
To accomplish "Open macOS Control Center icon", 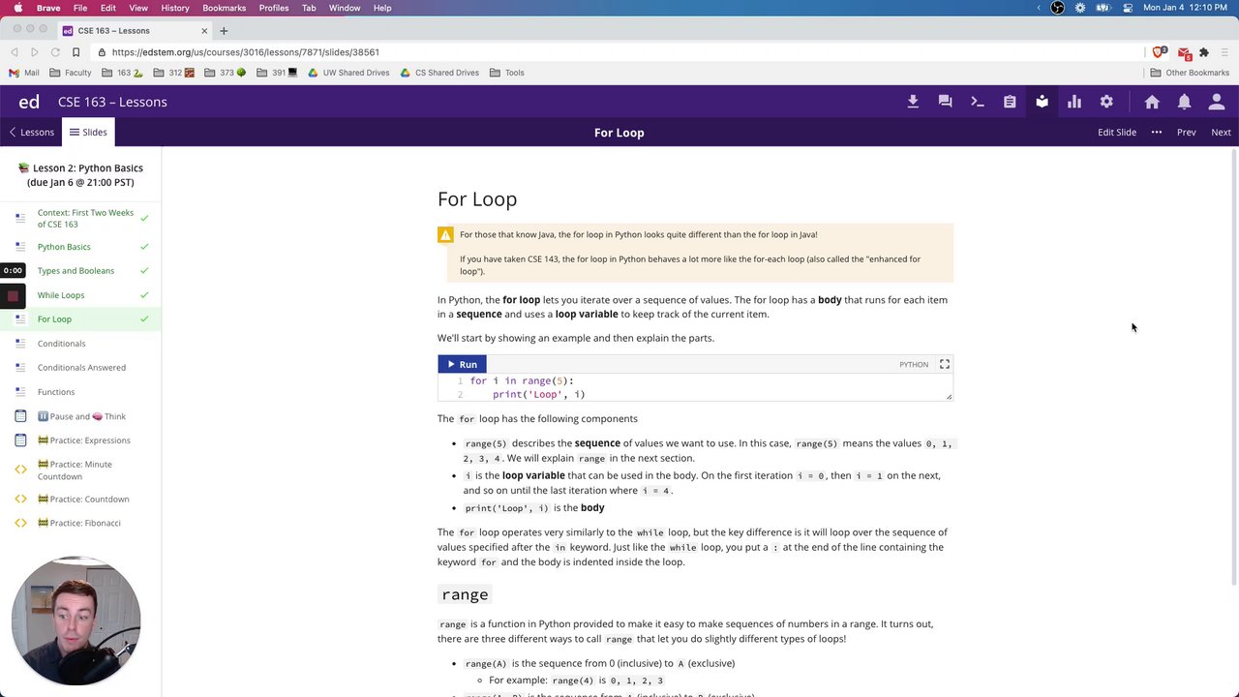I will [x=1128, y=8].
